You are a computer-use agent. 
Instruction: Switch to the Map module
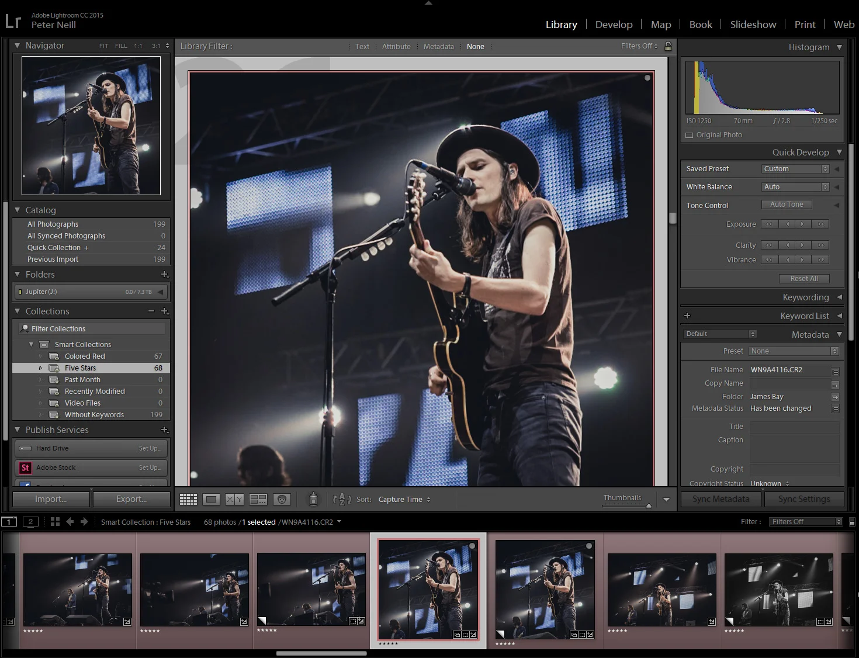[661, 25]
